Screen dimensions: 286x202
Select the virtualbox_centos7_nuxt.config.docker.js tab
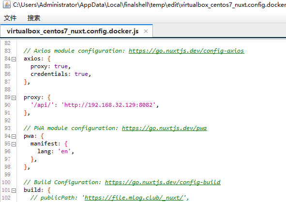coord(73,31)
